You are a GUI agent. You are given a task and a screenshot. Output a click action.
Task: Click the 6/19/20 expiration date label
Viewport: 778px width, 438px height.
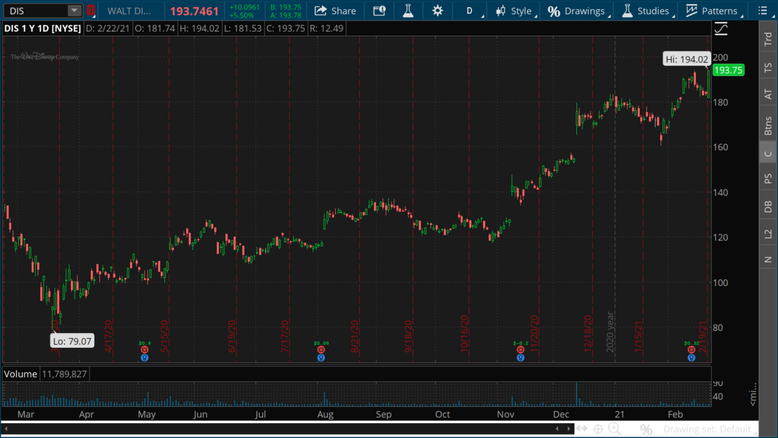tap(231, 335)
